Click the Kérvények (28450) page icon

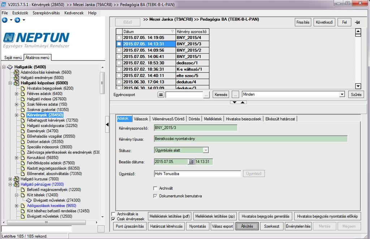click(x=23, y=115)
